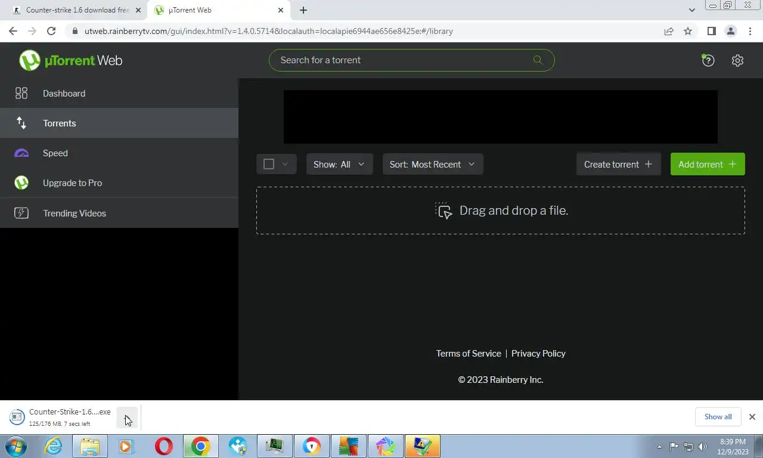Click the Create torrent button

(618, 164)
